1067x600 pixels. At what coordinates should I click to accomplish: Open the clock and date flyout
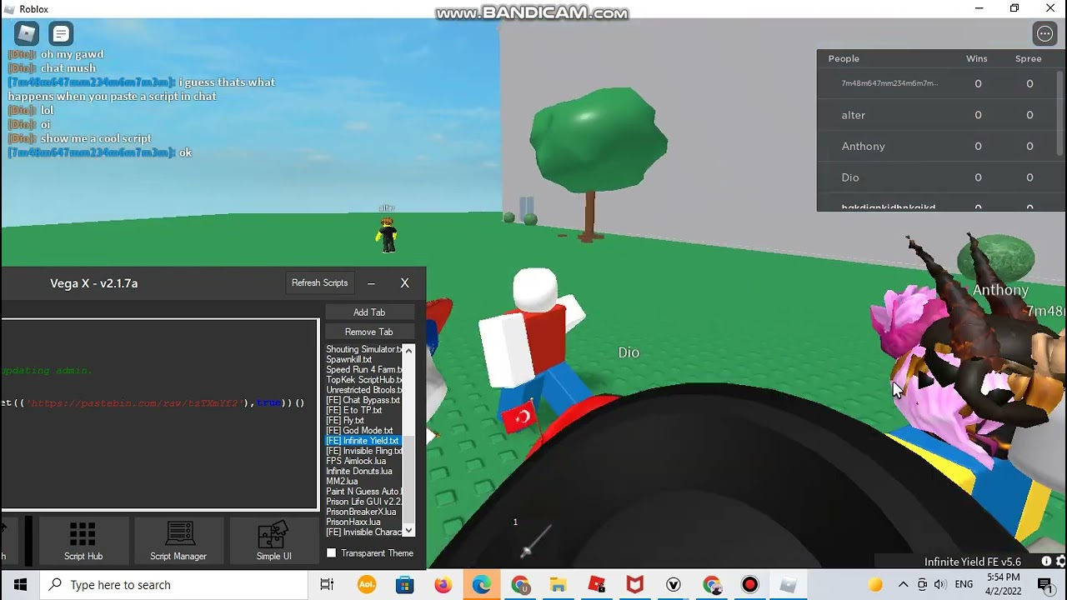point(1003,584)
